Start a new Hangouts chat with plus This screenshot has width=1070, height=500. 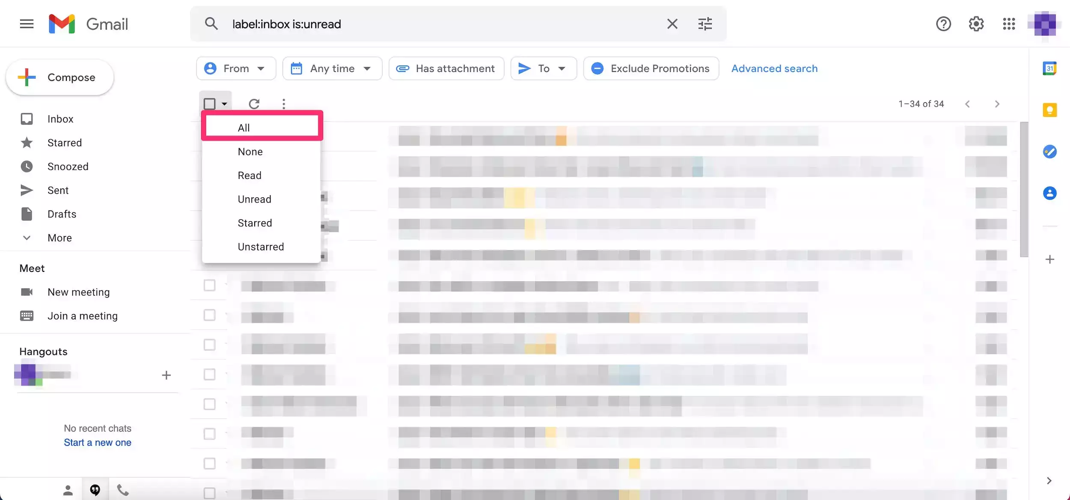point(166,375)
